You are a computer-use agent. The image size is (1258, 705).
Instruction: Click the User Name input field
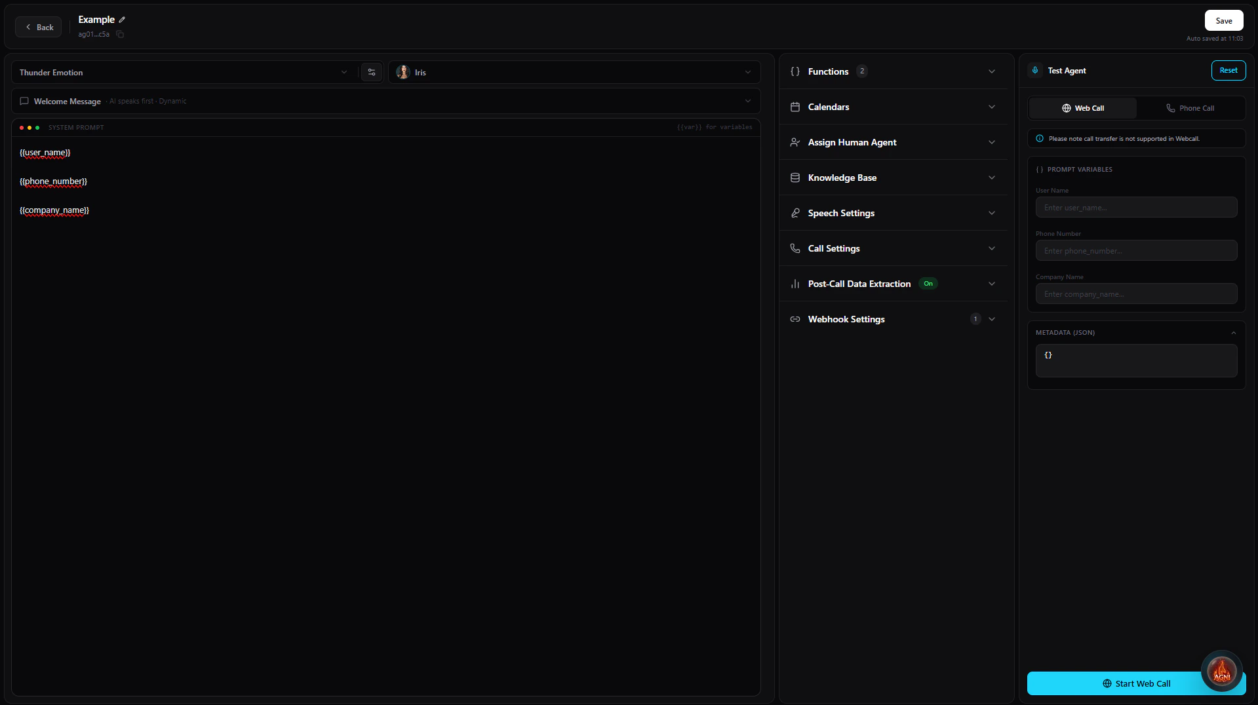coord(1136,207)
